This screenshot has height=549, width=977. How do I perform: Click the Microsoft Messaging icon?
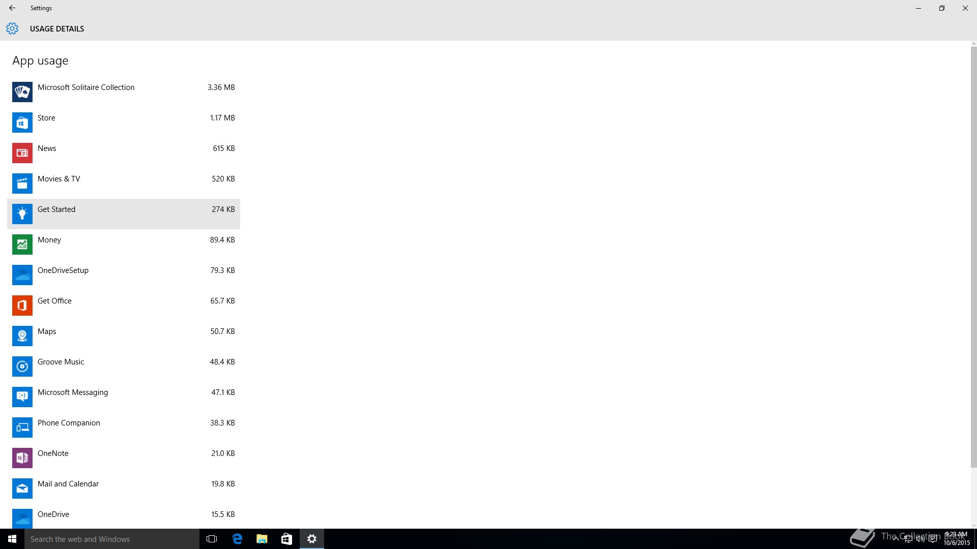pos(22,397)
